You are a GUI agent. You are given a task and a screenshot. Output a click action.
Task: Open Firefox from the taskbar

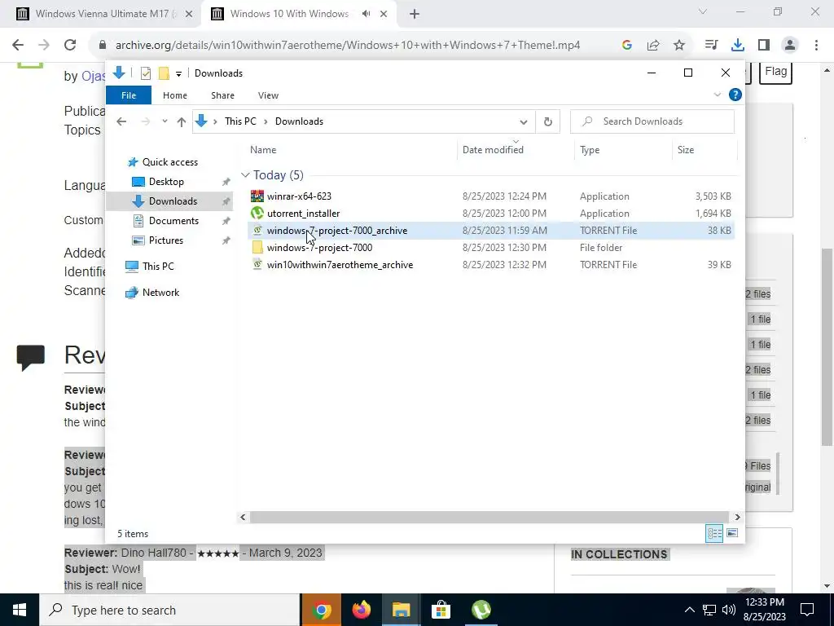(x=361, y=610)
